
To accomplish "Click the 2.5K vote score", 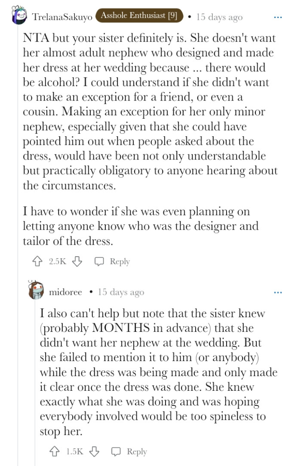I will point(57,261).
